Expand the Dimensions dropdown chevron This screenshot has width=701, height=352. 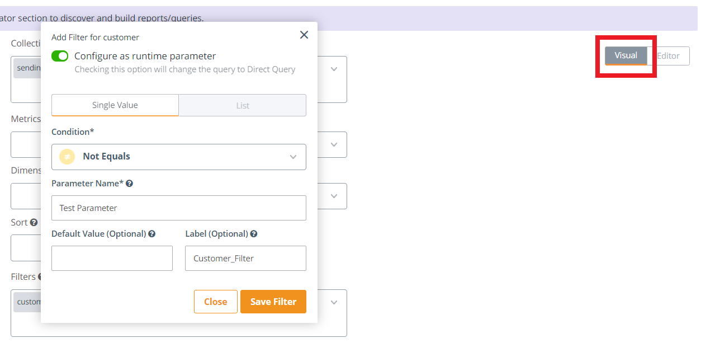point(334,196)
